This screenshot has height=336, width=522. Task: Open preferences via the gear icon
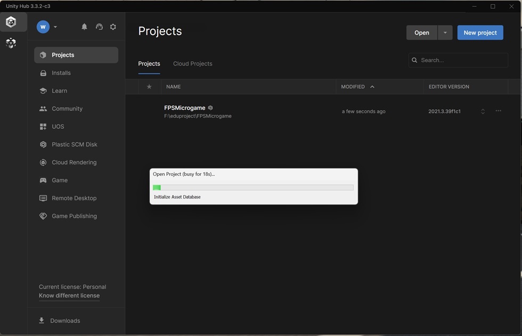click(x=113, y=27)
